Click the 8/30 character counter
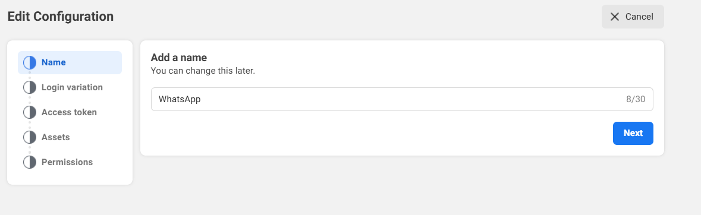The height and width of the screenshot is (215, 701). 636,99
